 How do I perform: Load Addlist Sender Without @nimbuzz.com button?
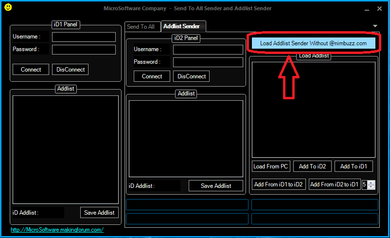tap(313, 43)
